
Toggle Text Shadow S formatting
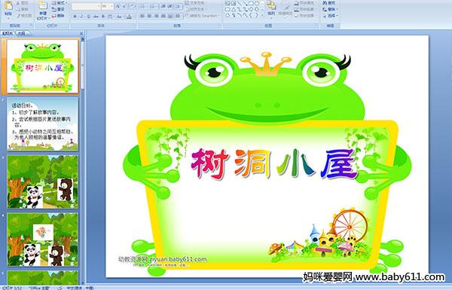point(103,17)
